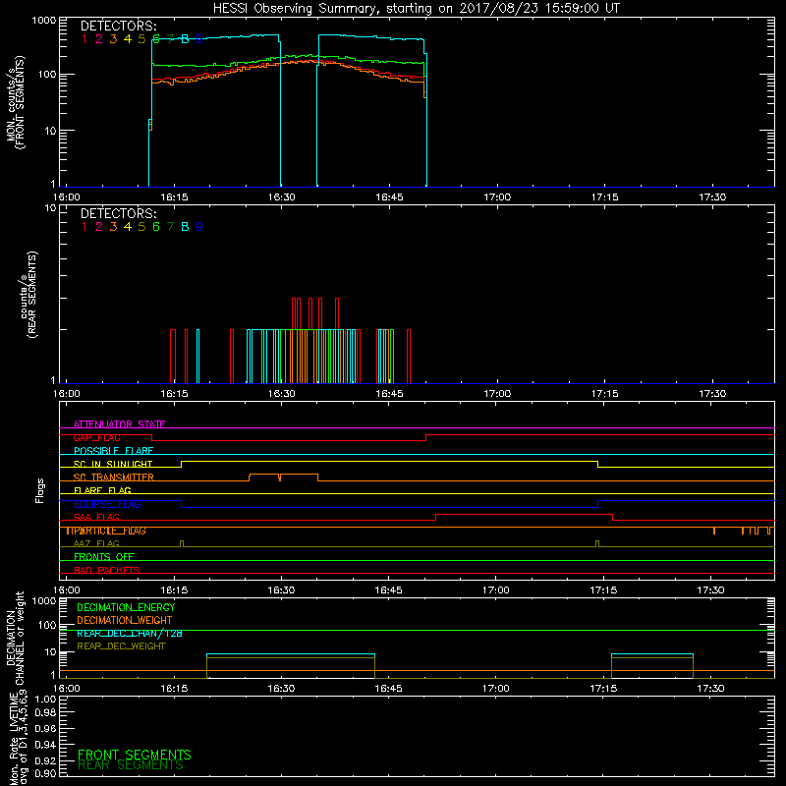
Task: Click DETECTORS: legend heading in rear segments plot
Action: click(119, 214)
